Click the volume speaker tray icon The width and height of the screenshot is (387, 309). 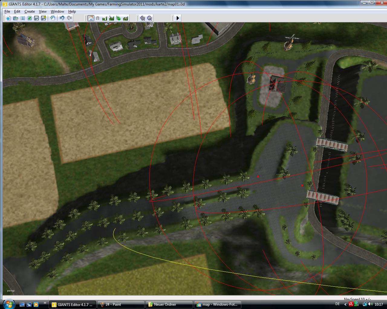370,304
